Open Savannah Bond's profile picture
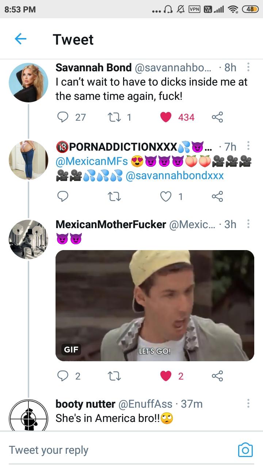The image size is (263, 468). (x=28, y=82)
